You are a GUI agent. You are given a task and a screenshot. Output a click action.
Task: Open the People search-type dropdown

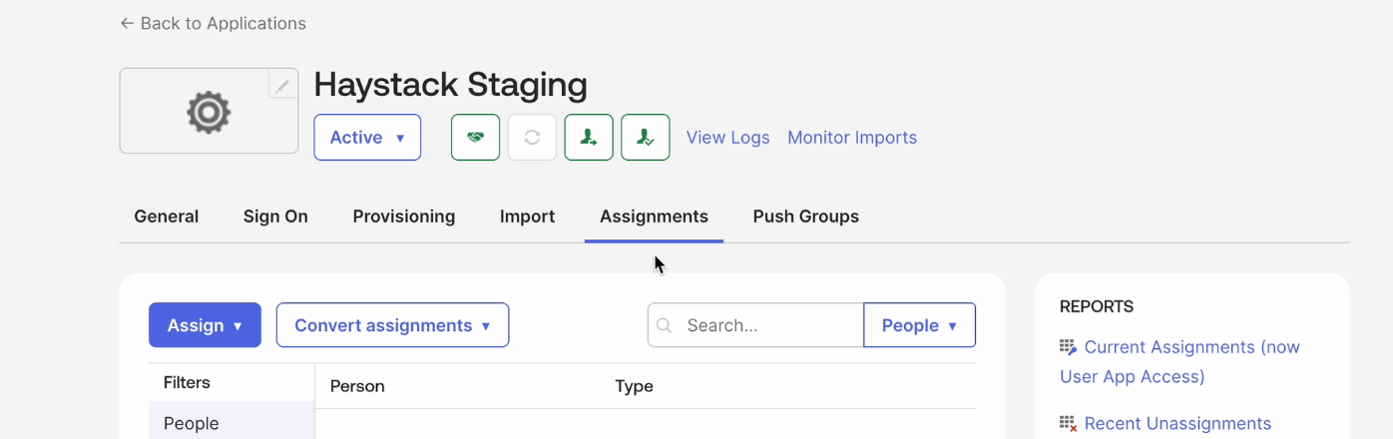point(919,325)
